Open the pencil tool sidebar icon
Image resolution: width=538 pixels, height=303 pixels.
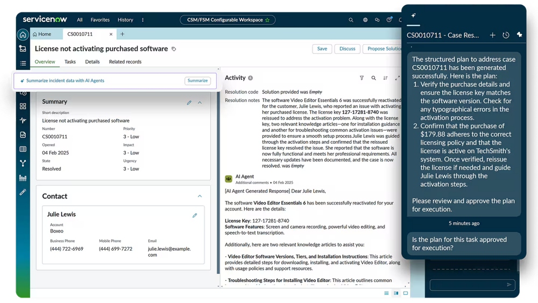click(x=23, y=192)
